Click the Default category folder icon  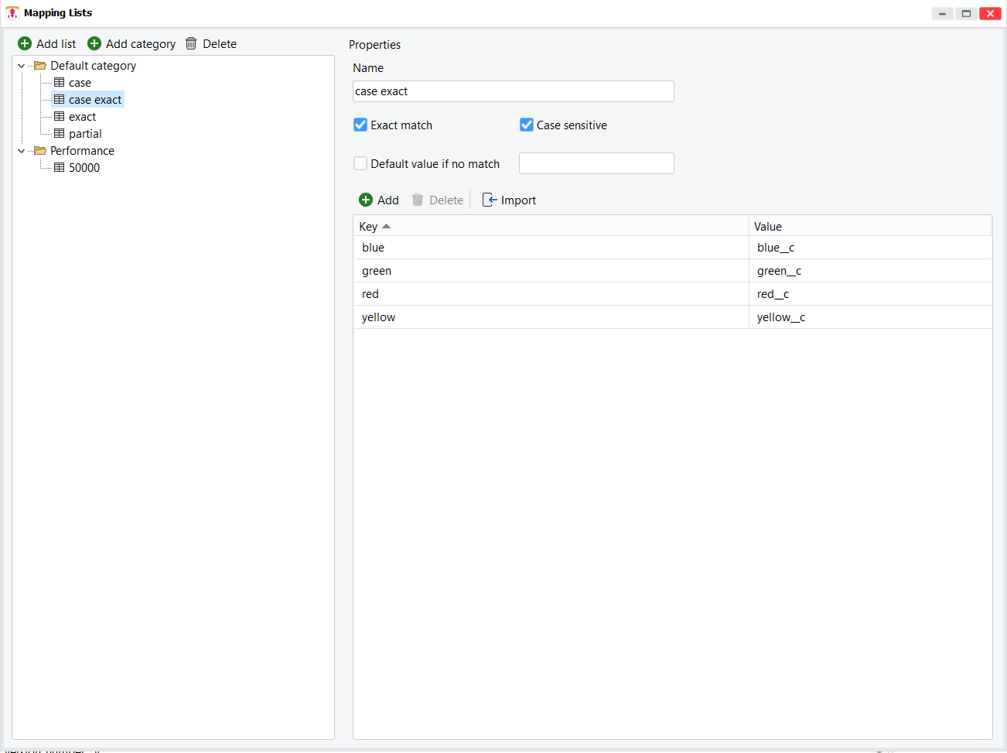coord(40,66)
